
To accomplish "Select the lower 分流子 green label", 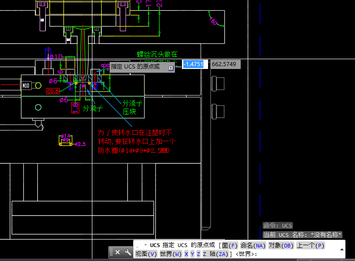I will pyautogui.click(x=93, y=108).
